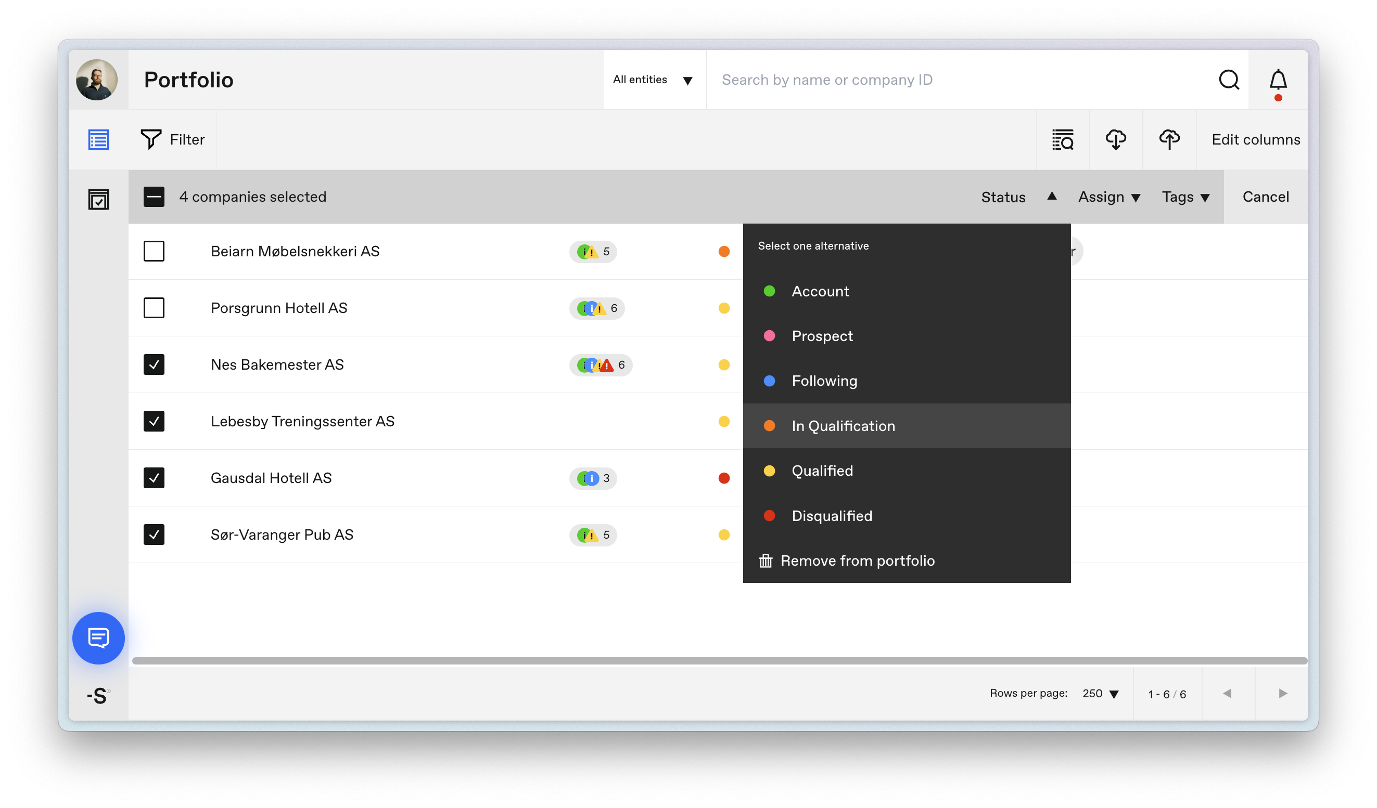Open the list view icon

click(98, 139)
